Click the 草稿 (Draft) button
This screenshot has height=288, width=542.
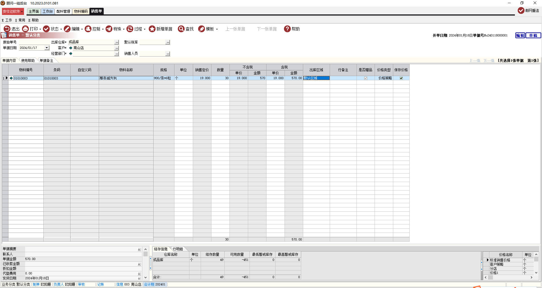(x=533, y=35)
